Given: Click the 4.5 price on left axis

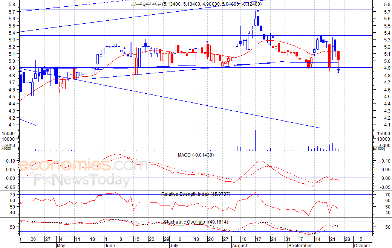Looking at the screenshot, I should (x=12, y=97).
